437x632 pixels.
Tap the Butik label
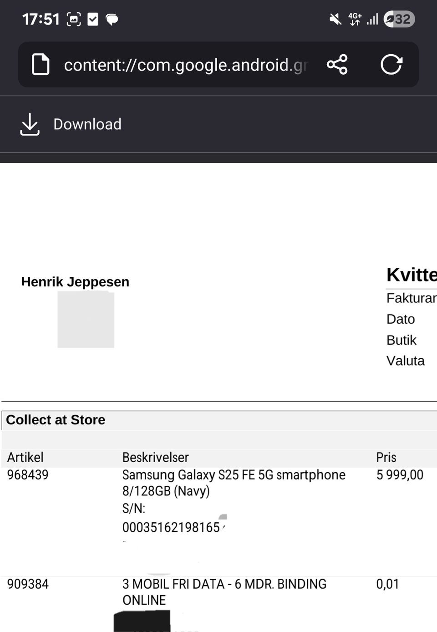(401, 340)
